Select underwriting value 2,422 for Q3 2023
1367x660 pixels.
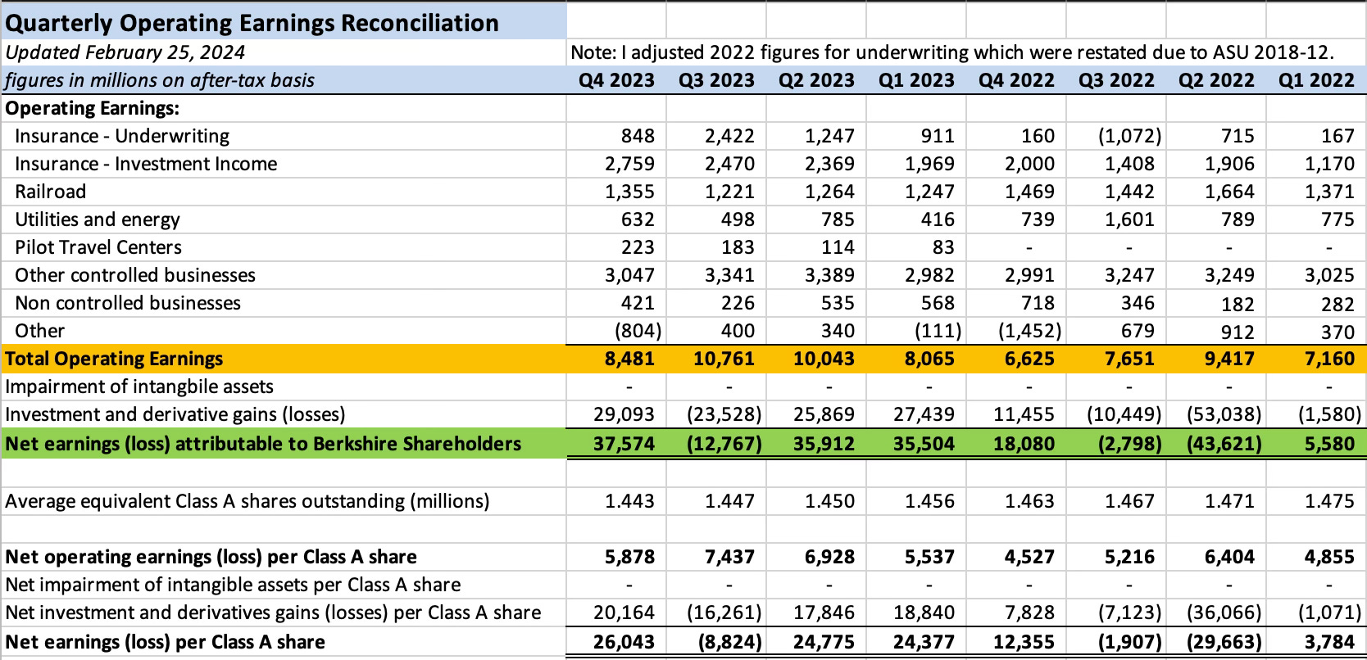729,136
